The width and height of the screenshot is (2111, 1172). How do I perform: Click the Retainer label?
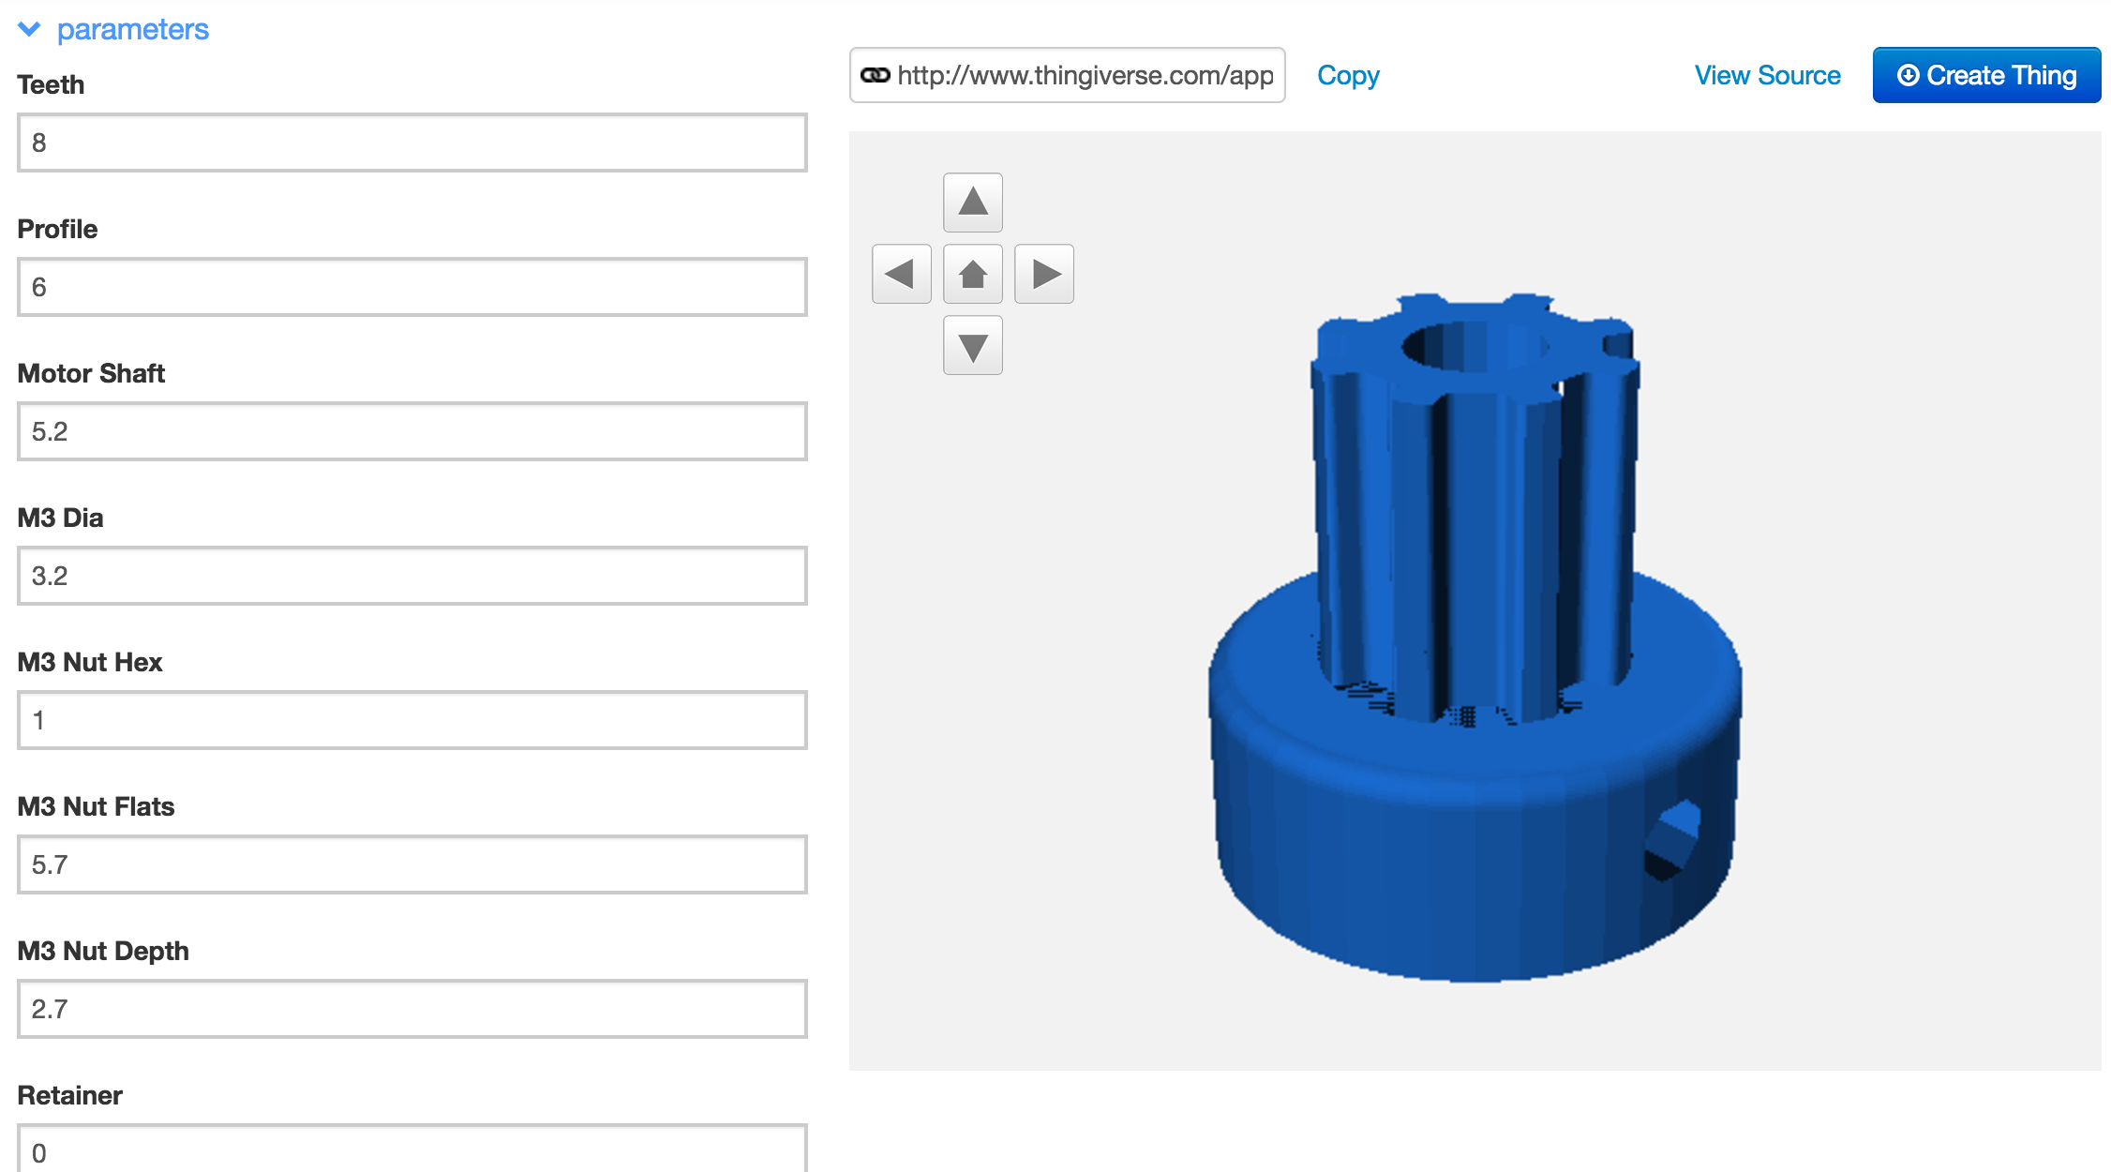point(69,1095)
